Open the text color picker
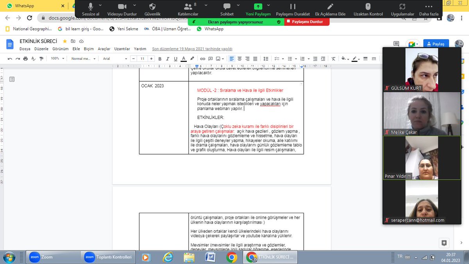 point(183,59)
